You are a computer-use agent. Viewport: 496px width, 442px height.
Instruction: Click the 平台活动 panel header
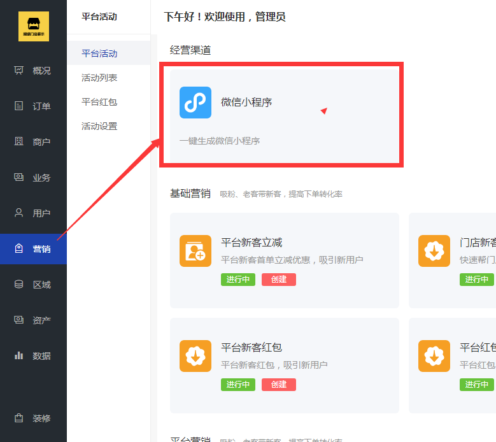pos(99,17)
